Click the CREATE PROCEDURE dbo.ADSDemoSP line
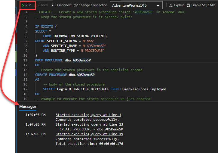 point(65,75)
